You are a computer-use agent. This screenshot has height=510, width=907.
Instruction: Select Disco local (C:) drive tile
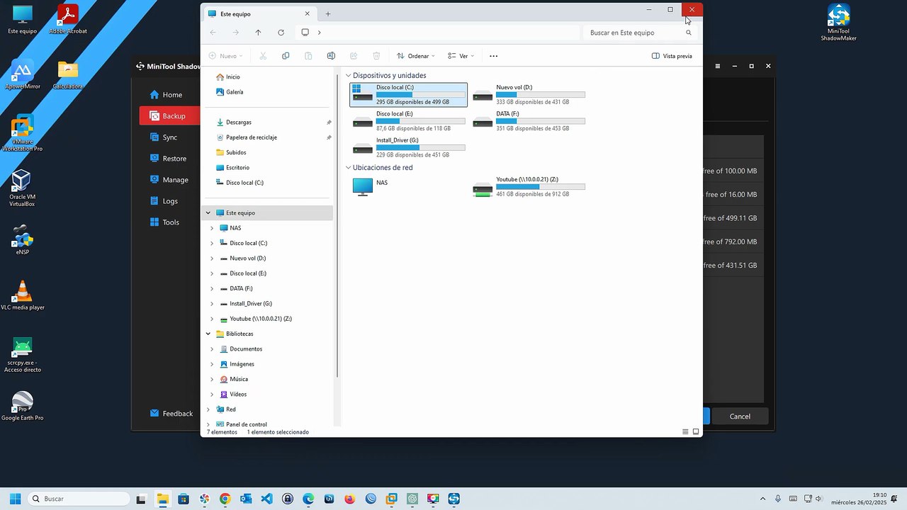[x=409, y=94]
